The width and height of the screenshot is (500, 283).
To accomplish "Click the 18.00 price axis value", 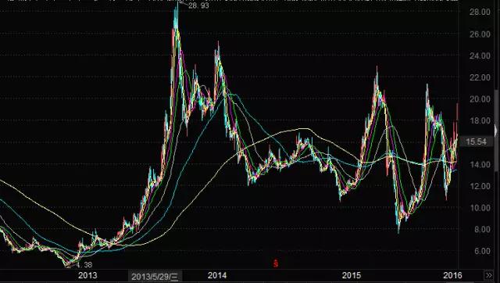I will tap(480, 121).
